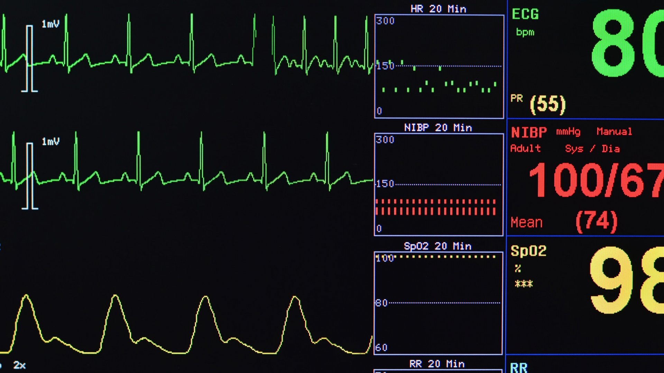Click the top ECG 1mV calibration marker

(x=30, y=59)
